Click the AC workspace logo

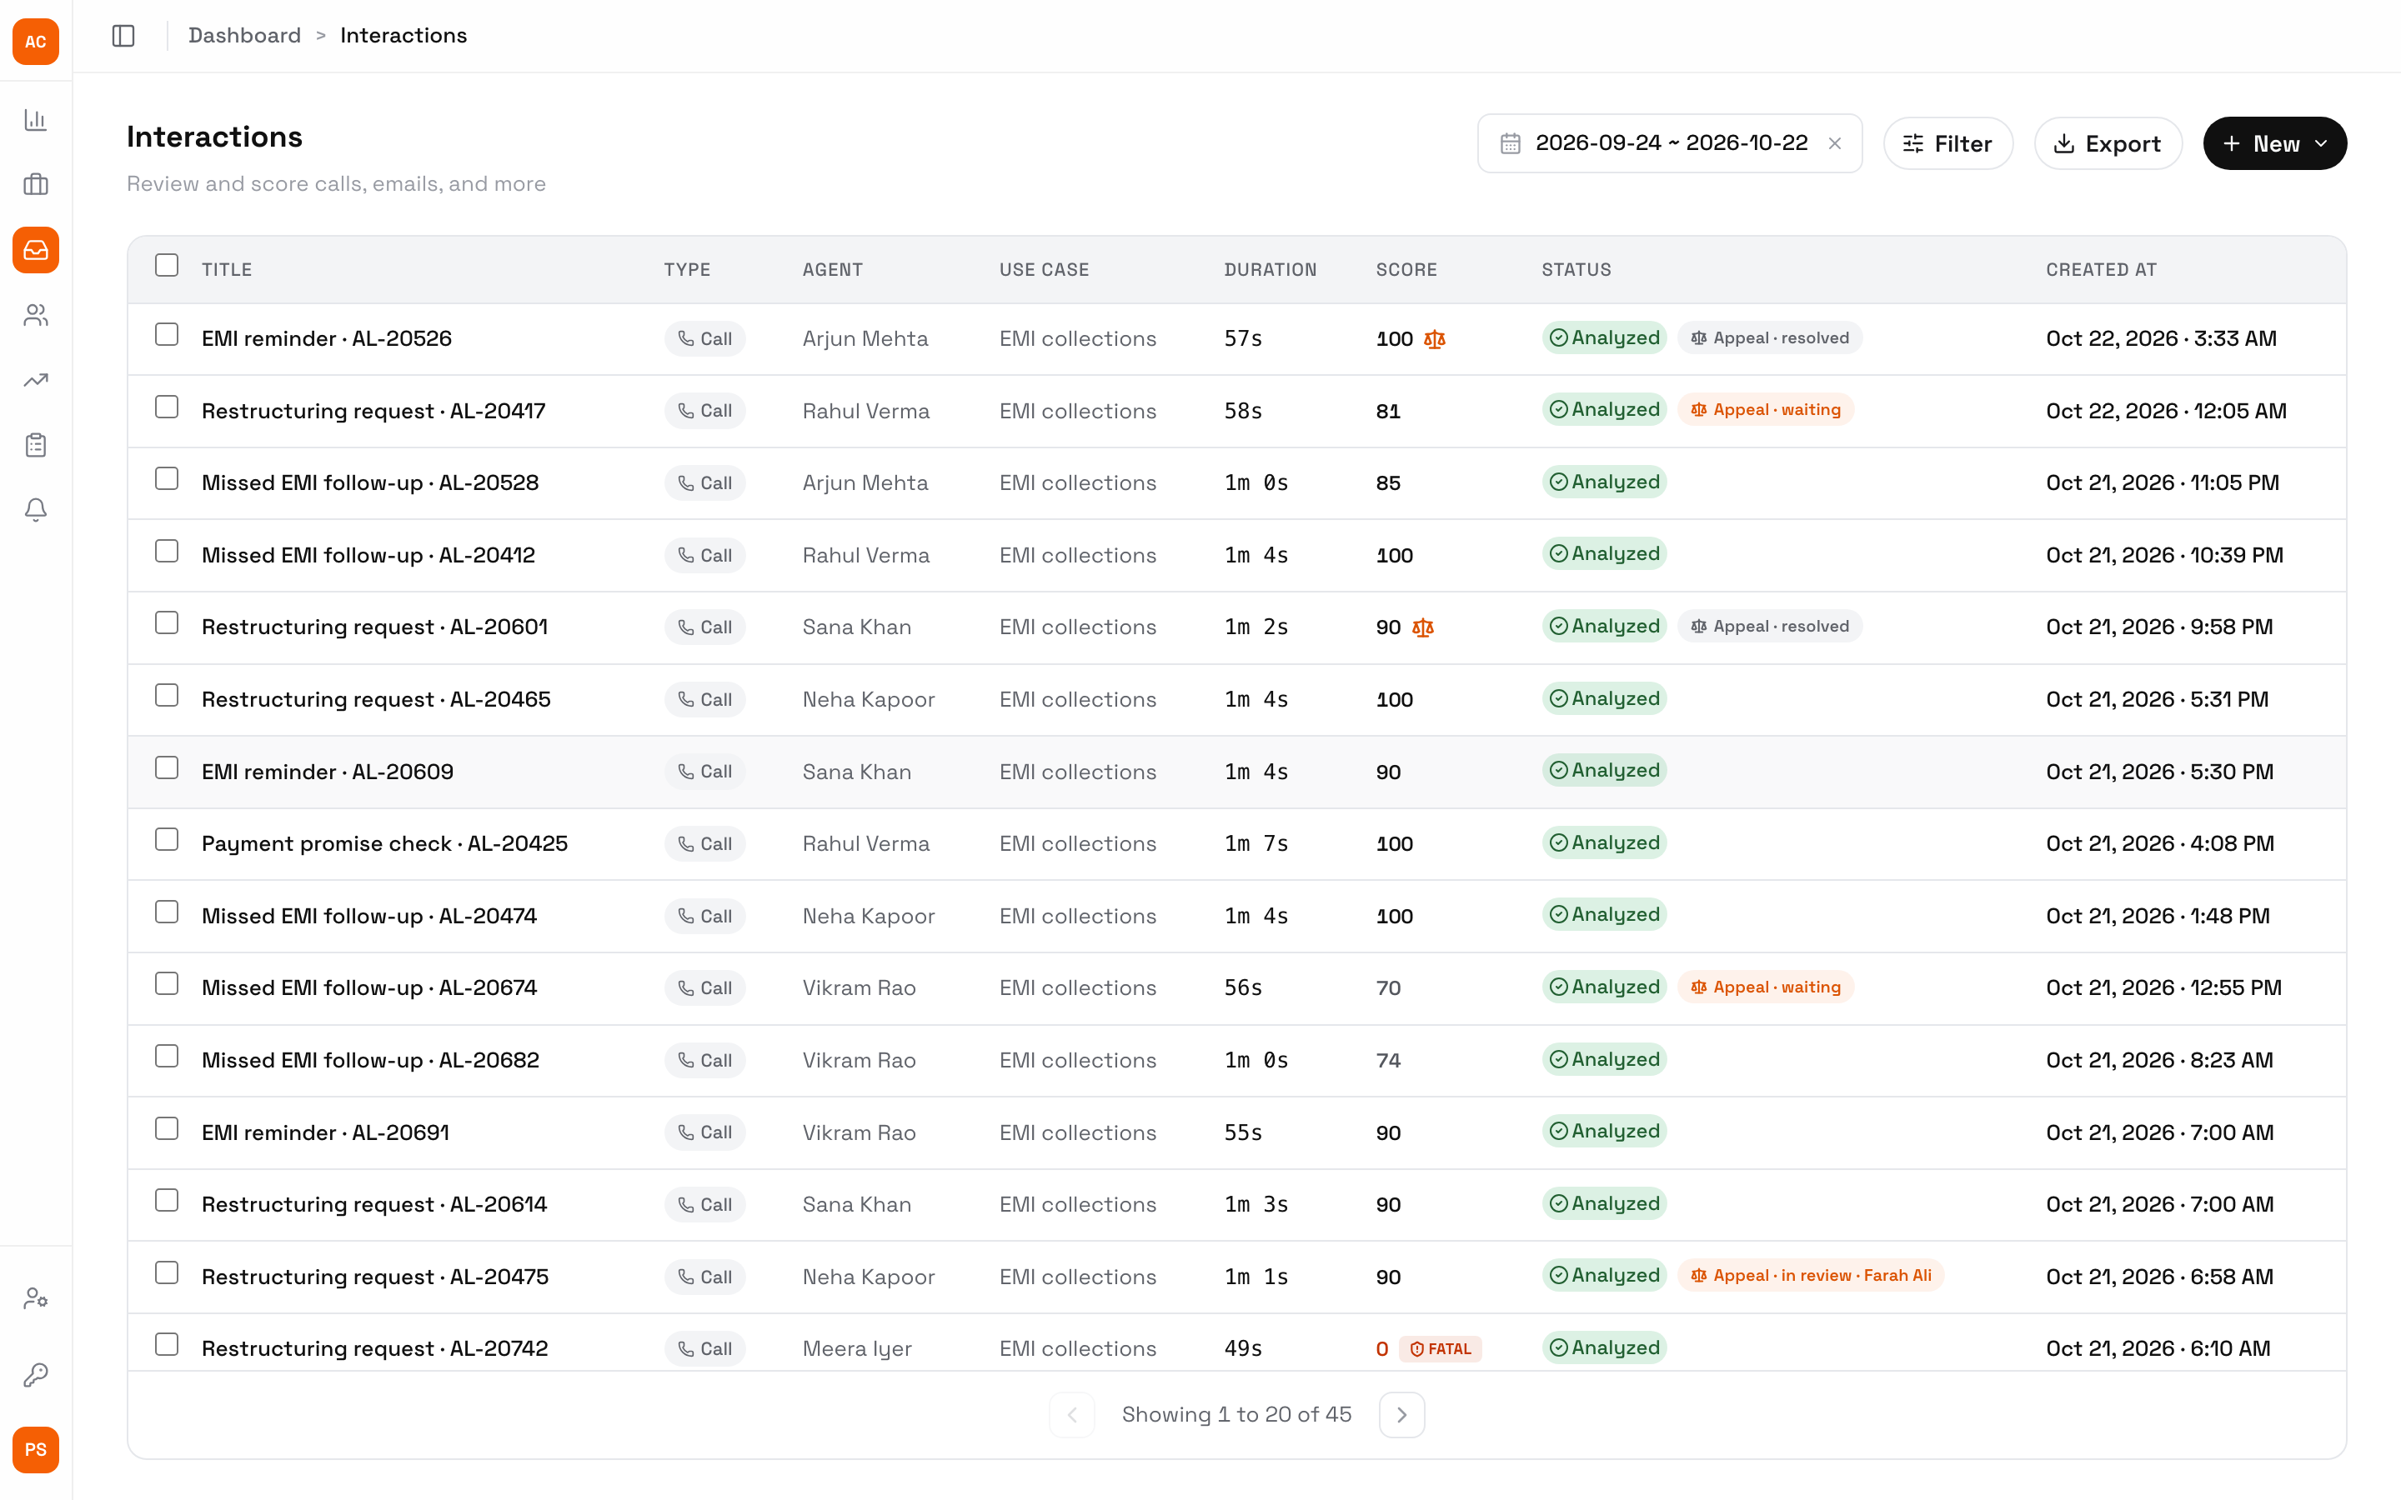click(36, 42)
